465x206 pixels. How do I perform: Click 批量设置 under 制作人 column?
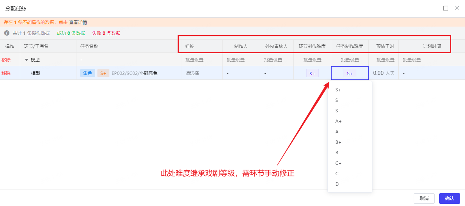235,60
